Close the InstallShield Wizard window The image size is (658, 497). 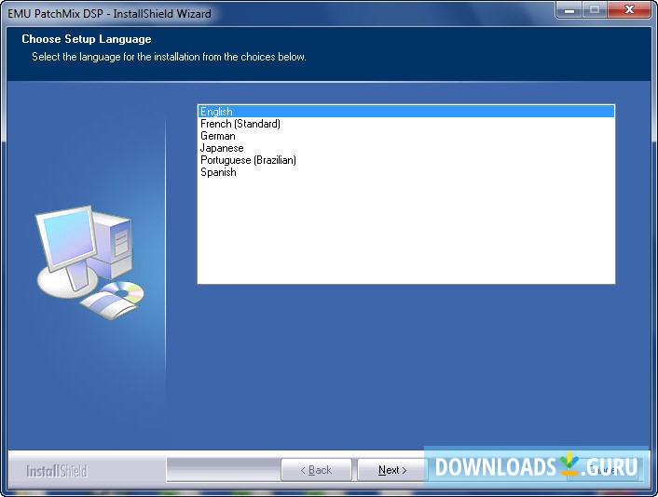pyautogui.click(x=629, y=9)
